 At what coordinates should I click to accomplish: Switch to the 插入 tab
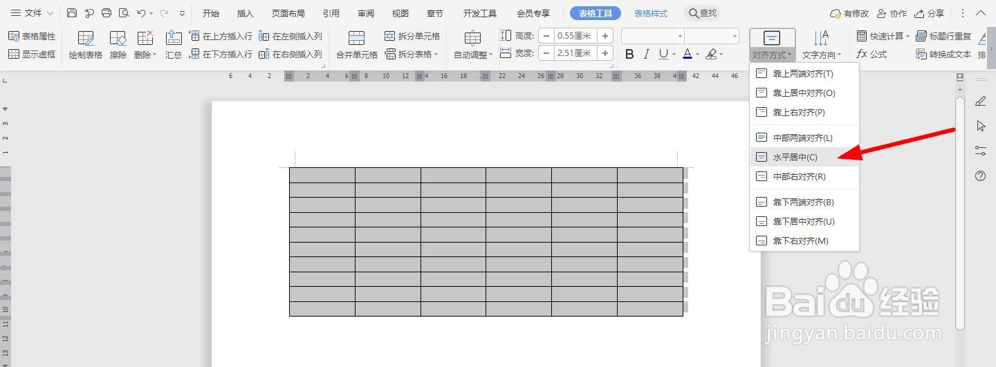click(246, 13)
